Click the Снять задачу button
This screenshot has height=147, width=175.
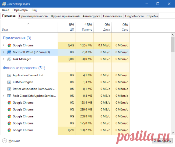pyautogui.click(x=162, y=141)
